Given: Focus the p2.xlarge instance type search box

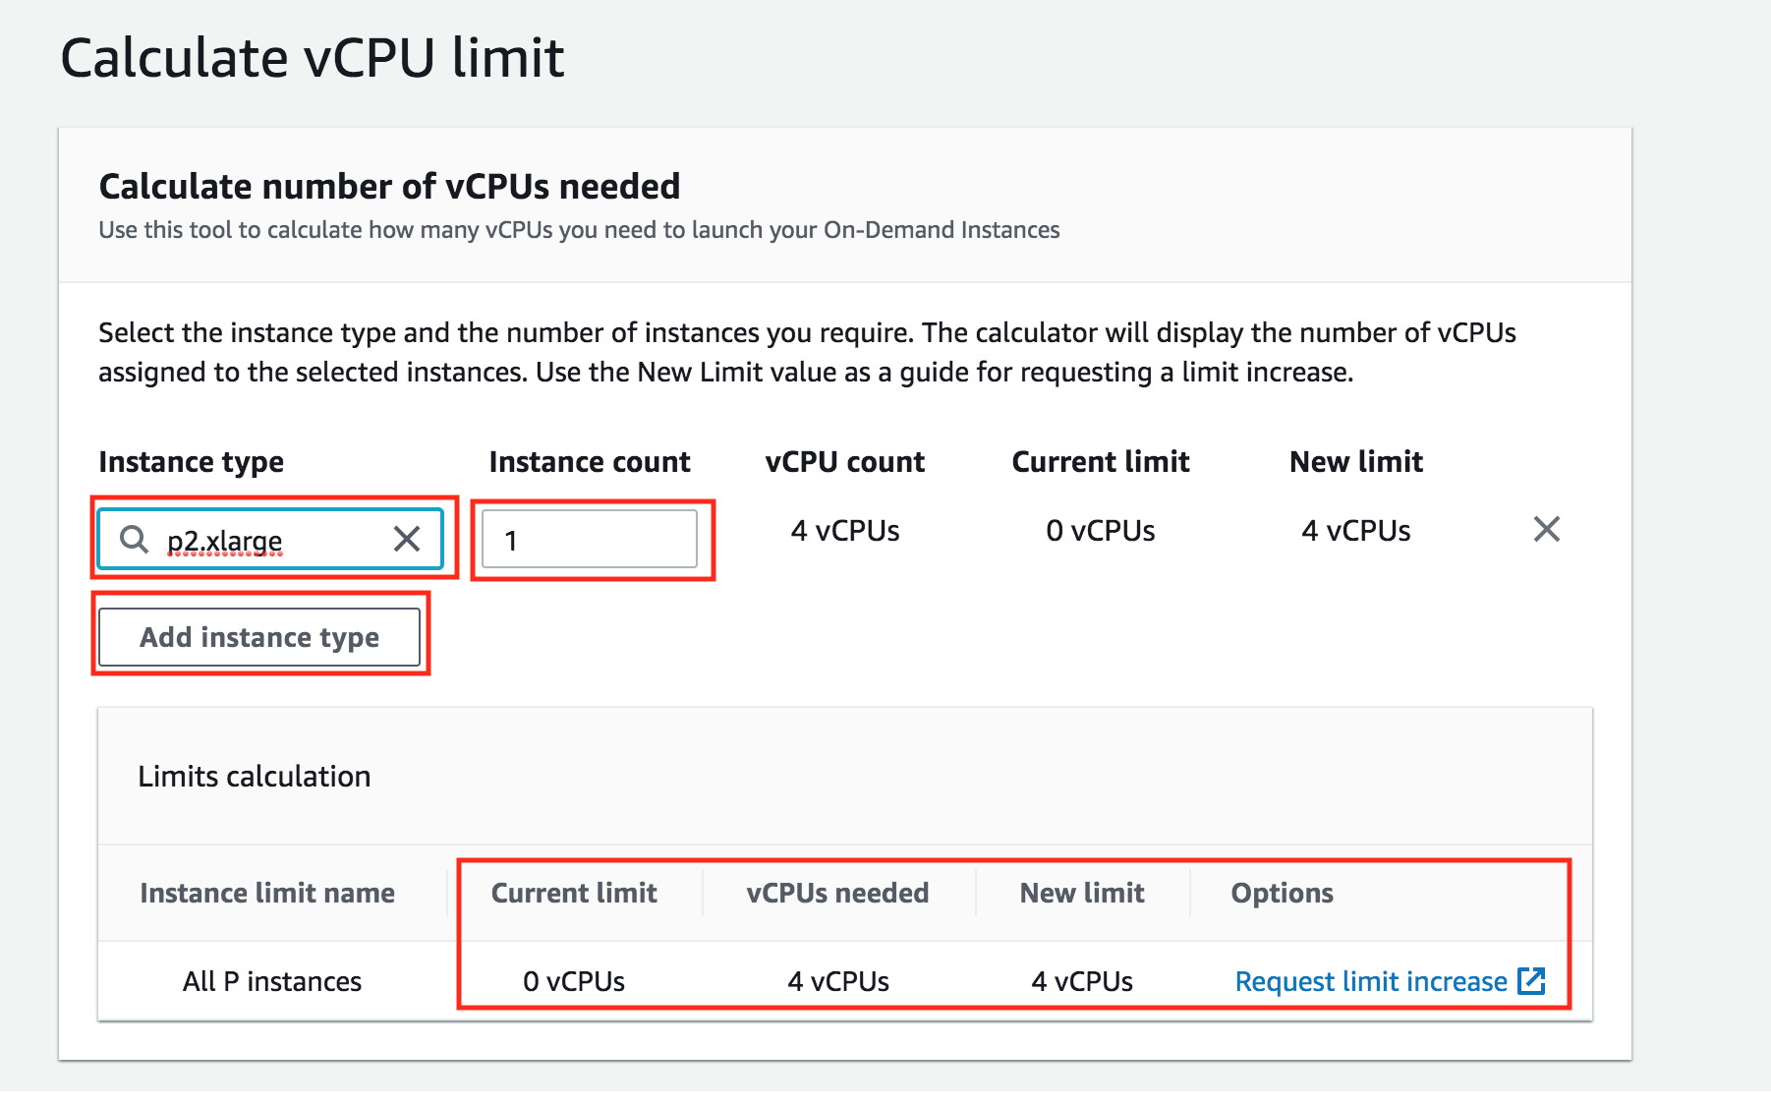Looking at the screenshot, I should click(x=265, y=540).
